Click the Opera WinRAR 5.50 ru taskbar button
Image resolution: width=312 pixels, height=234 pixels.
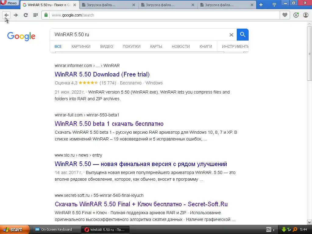[105, 230]
